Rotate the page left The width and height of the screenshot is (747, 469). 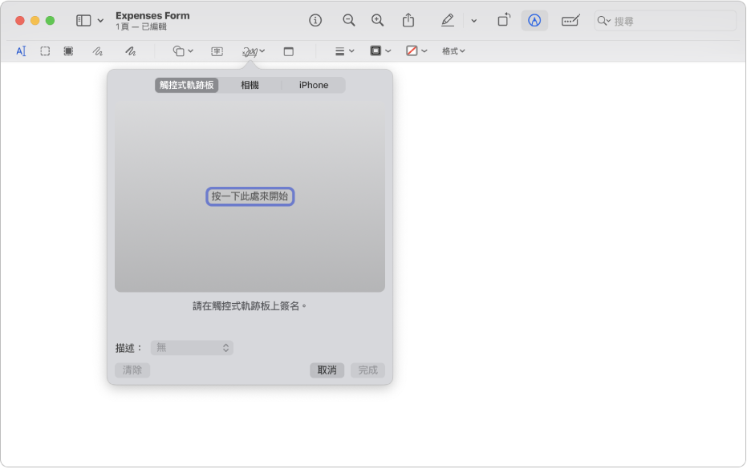pyautogui.click(x=504, y=20)
